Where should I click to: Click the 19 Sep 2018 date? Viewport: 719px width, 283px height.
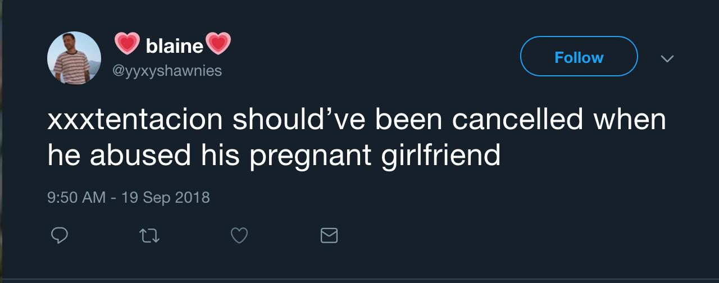pos(166,198)
